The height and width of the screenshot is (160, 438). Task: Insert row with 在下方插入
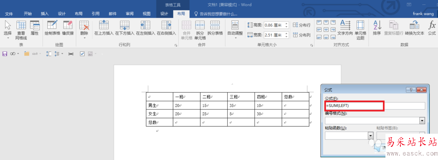[x=125, y=28]
